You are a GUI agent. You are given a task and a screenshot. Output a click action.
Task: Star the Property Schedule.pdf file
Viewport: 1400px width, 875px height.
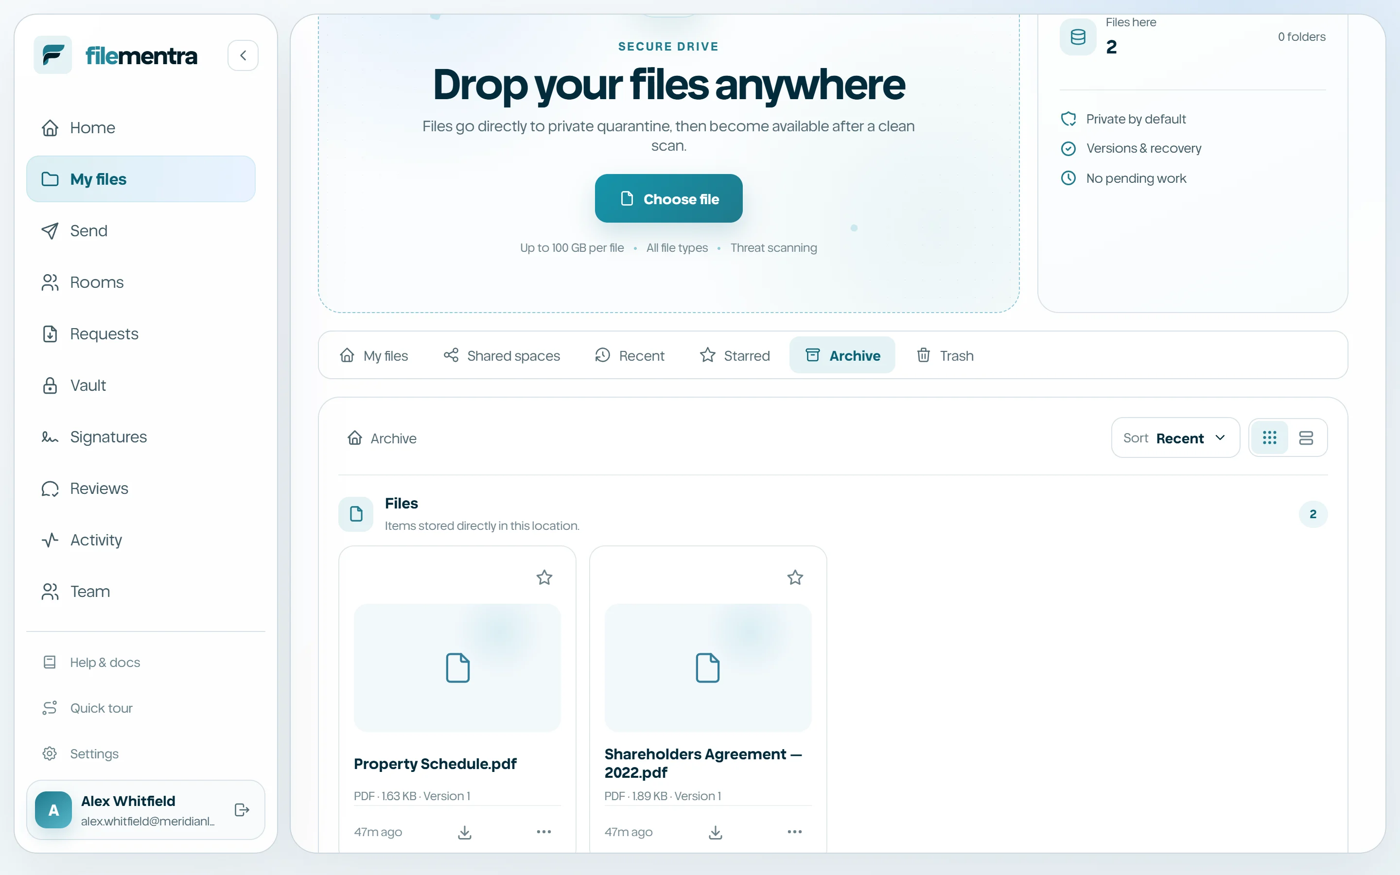pos(544,577)
